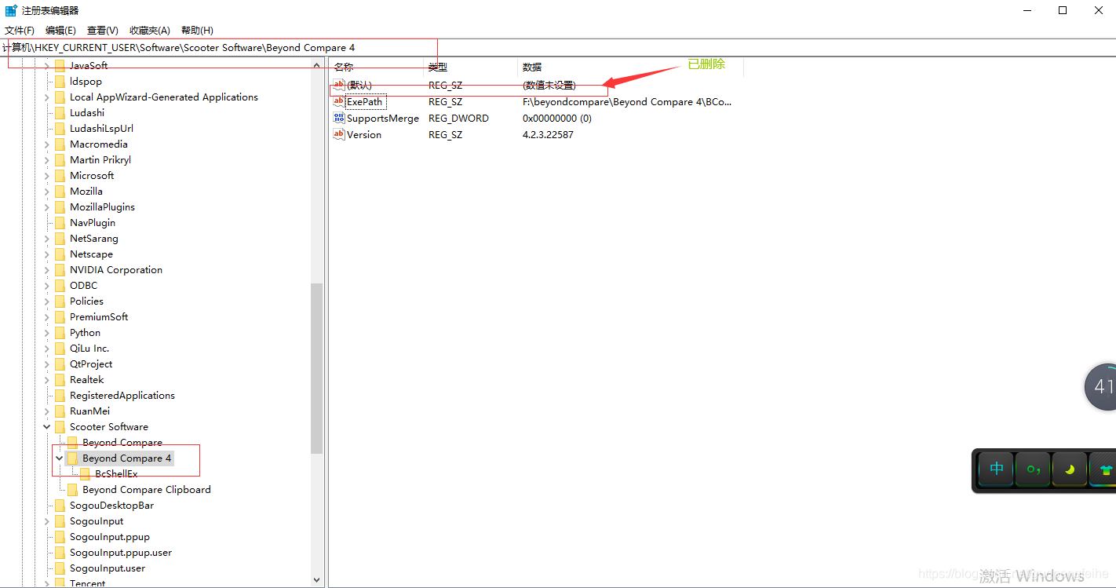
Task: Select the Policies folder icon
Action: [x=60, y=301]
